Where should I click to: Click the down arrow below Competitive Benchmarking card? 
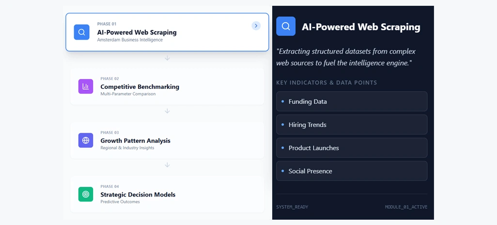click(x=167, y=111)
